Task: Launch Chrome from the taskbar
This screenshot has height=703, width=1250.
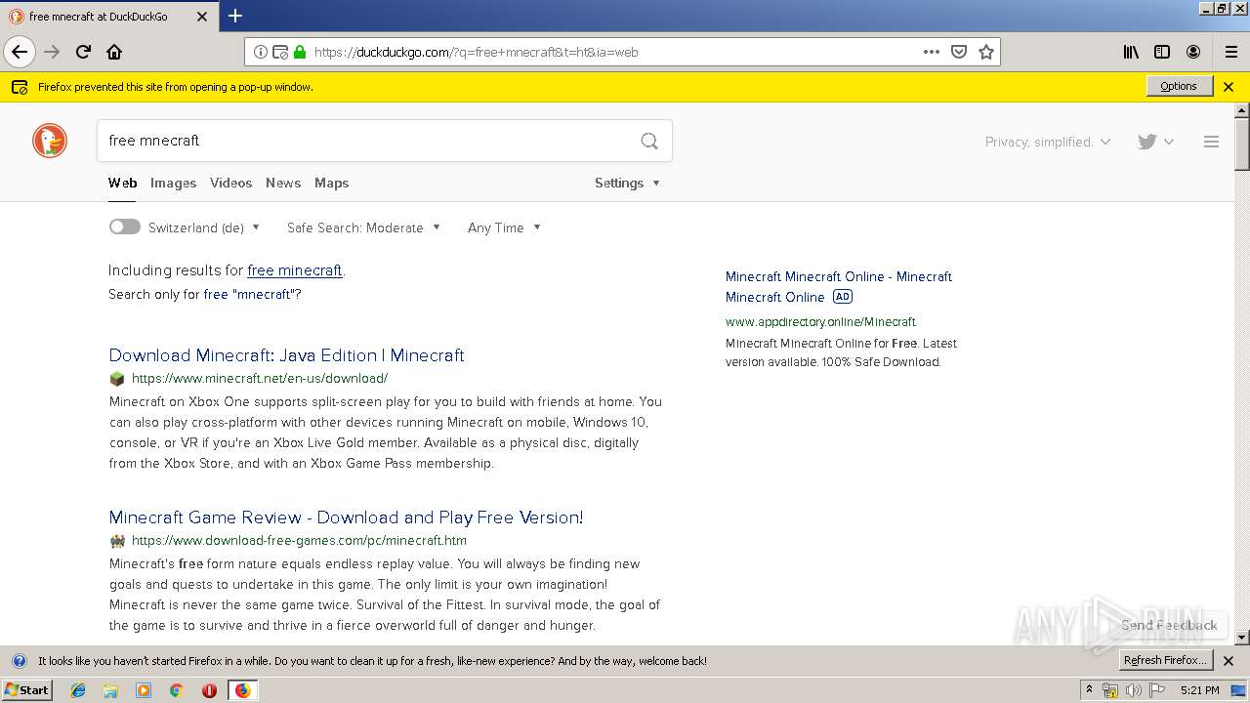Action: tap(176, 690)
